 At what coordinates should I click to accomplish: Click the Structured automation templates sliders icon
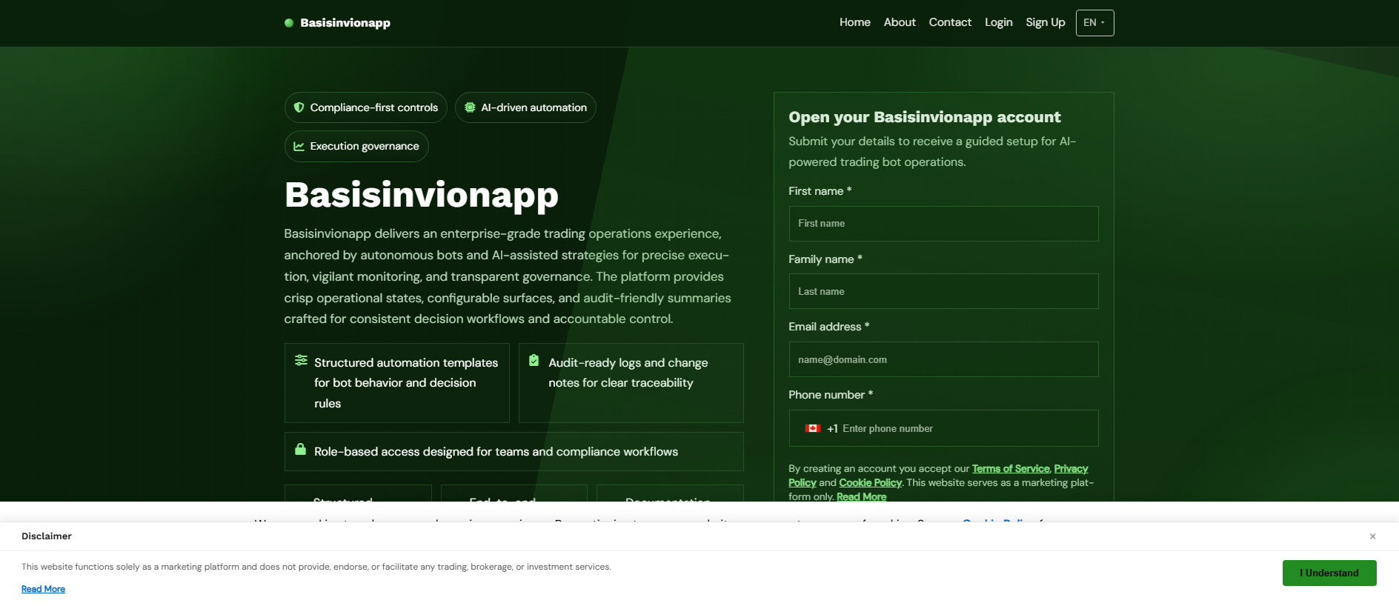(301, 360)
